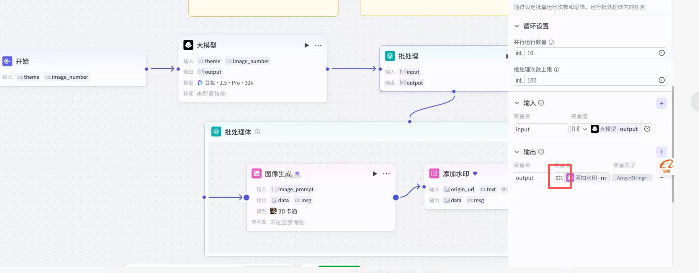The width and height of the screenshot is (699, 273).
Task: Remove the output variable row with minus
Action: point(661,178)
